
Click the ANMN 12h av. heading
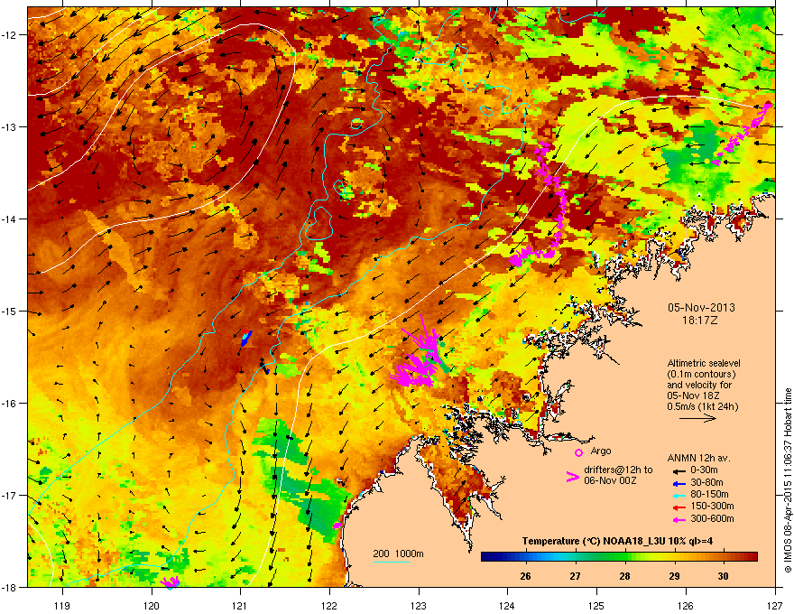coord(698,458)
